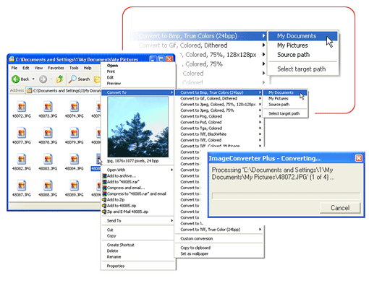Click WinRAR icon beside Add to "48085.rar"
Screen dimensions: 369x283
pyautogui.click(x=104, y=182)
